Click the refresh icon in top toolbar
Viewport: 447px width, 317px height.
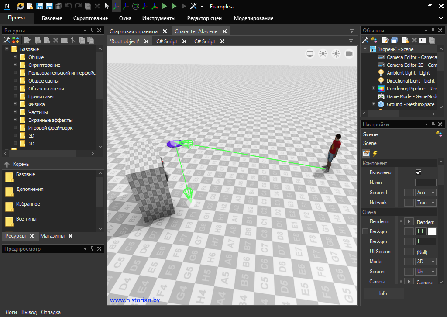tap(21, 6)
